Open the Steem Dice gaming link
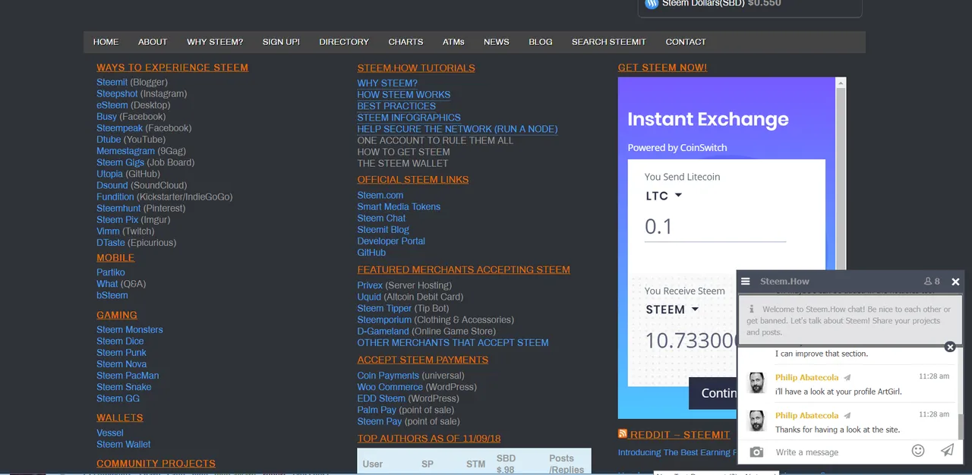This screenshot has height=475, width=972. [120, 341]
